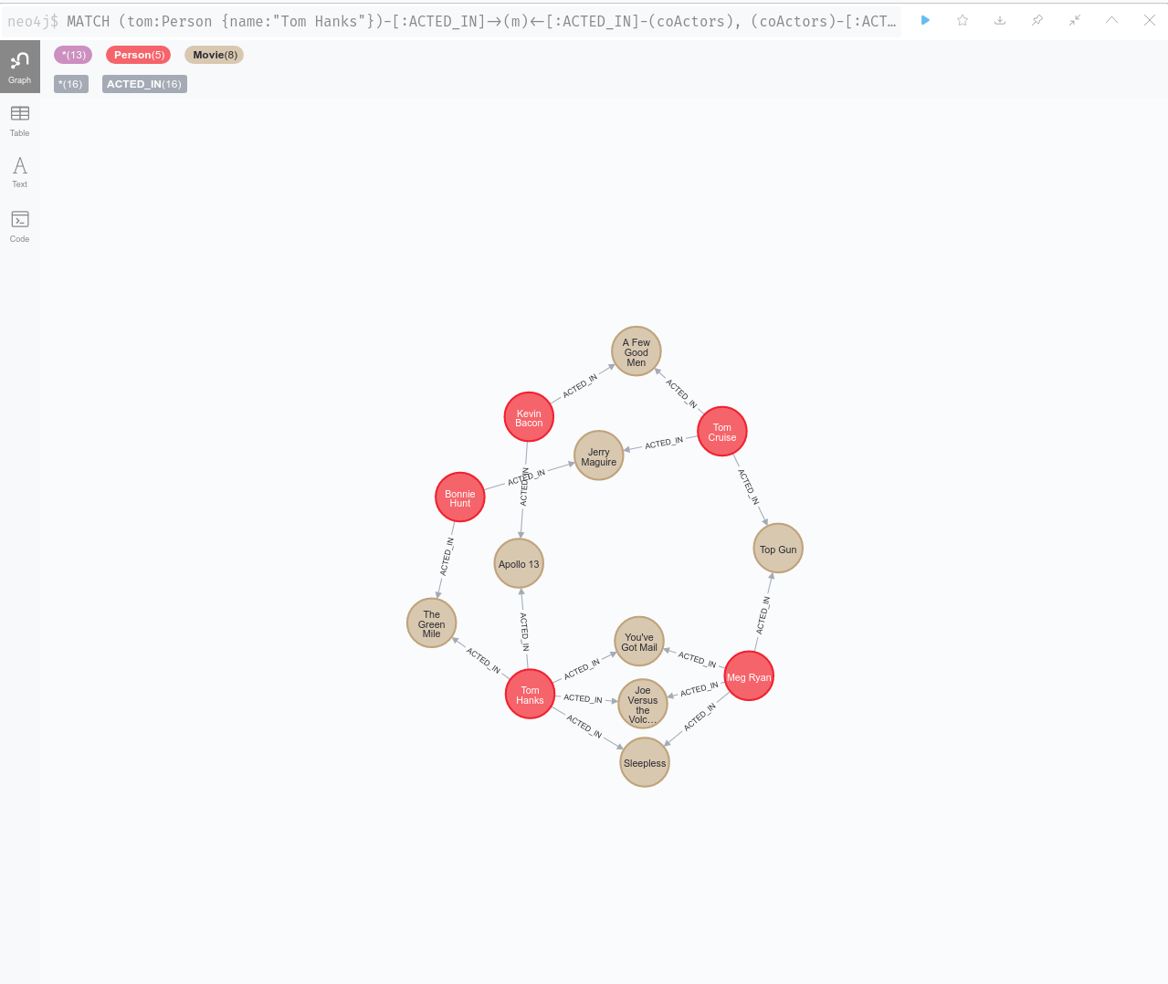Select The Green Mile movie node
1168x984 pixels.
[432, 623]
